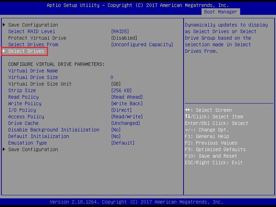Toggle Protect Virtual Drive Disabled value
This screenshot has width=276, height=207.
pos(124,38)
